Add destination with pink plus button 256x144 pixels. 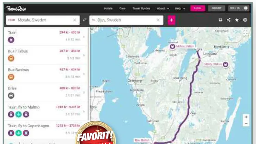[171, 20]
